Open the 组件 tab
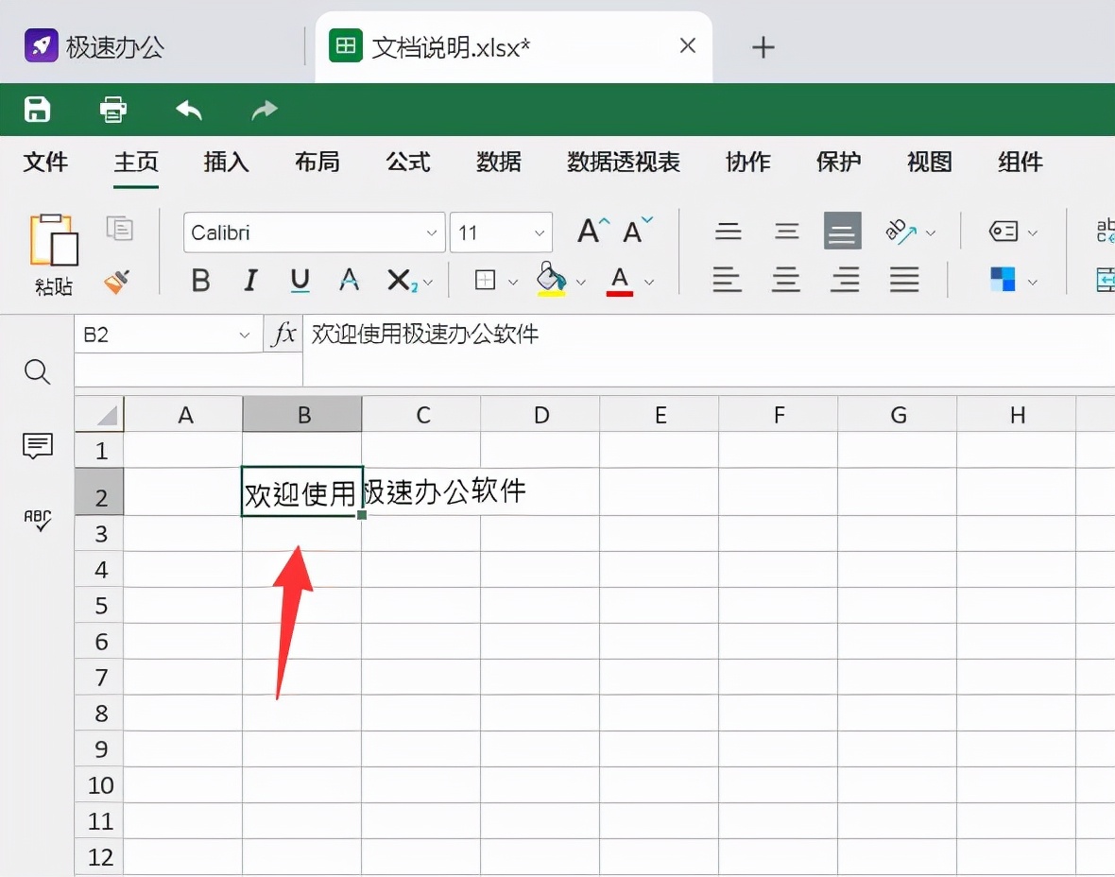Viewport: 1115px width, 877px height. 1020,163
